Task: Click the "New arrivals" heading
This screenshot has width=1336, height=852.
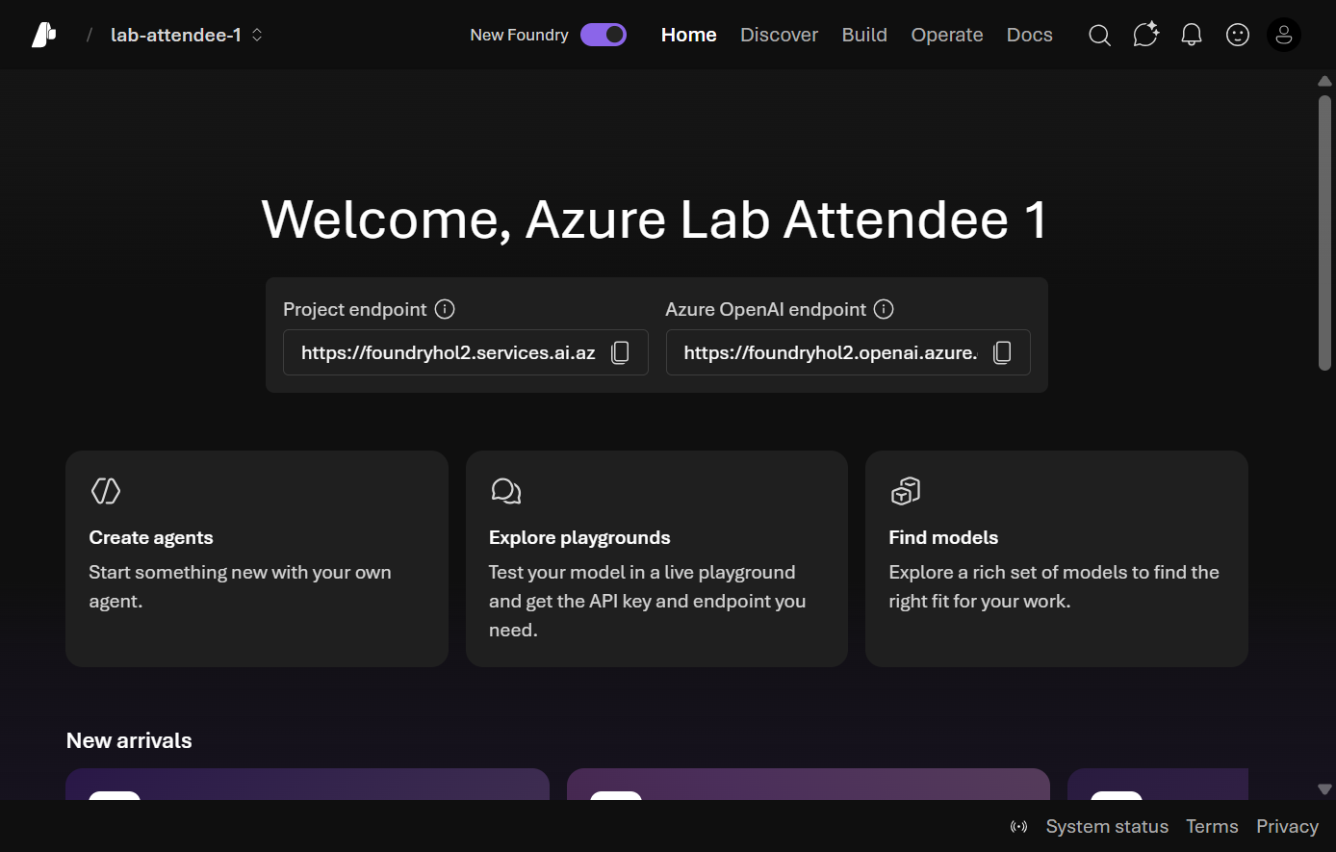Action: tap(129, 740)
